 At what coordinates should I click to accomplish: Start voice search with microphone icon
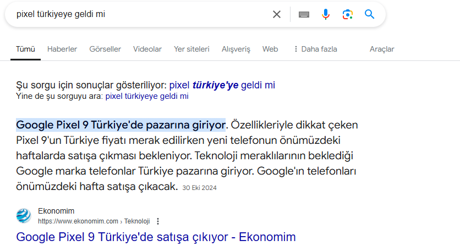tap(326, 14)
